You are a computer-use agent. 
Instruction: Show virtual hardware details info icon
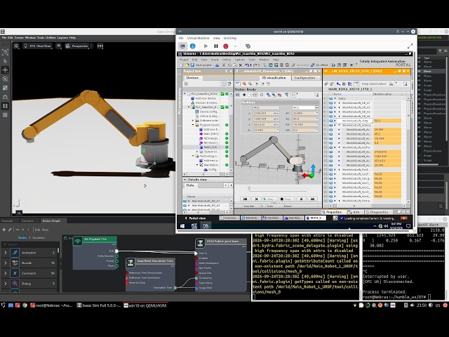click(193, 46)
